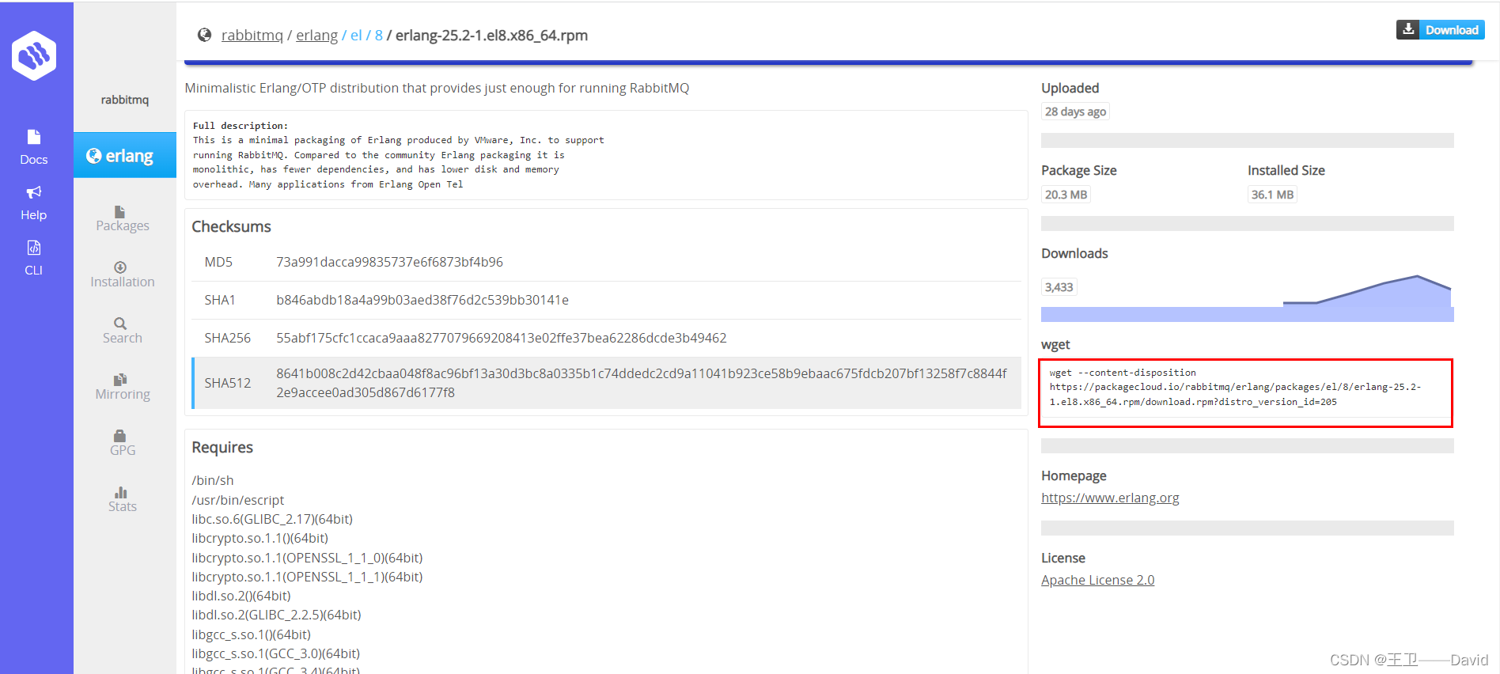Click the SHA512 checksum value
The image size is (1500, 674).
642,383
